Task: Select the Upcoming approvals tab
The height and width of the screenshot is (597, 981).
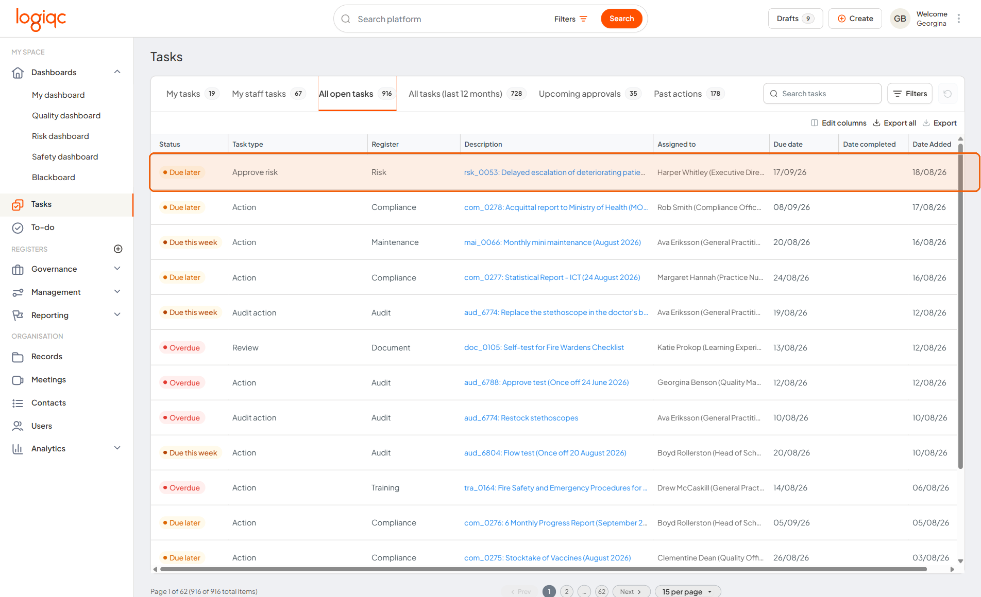Action: tap(589, 94)
